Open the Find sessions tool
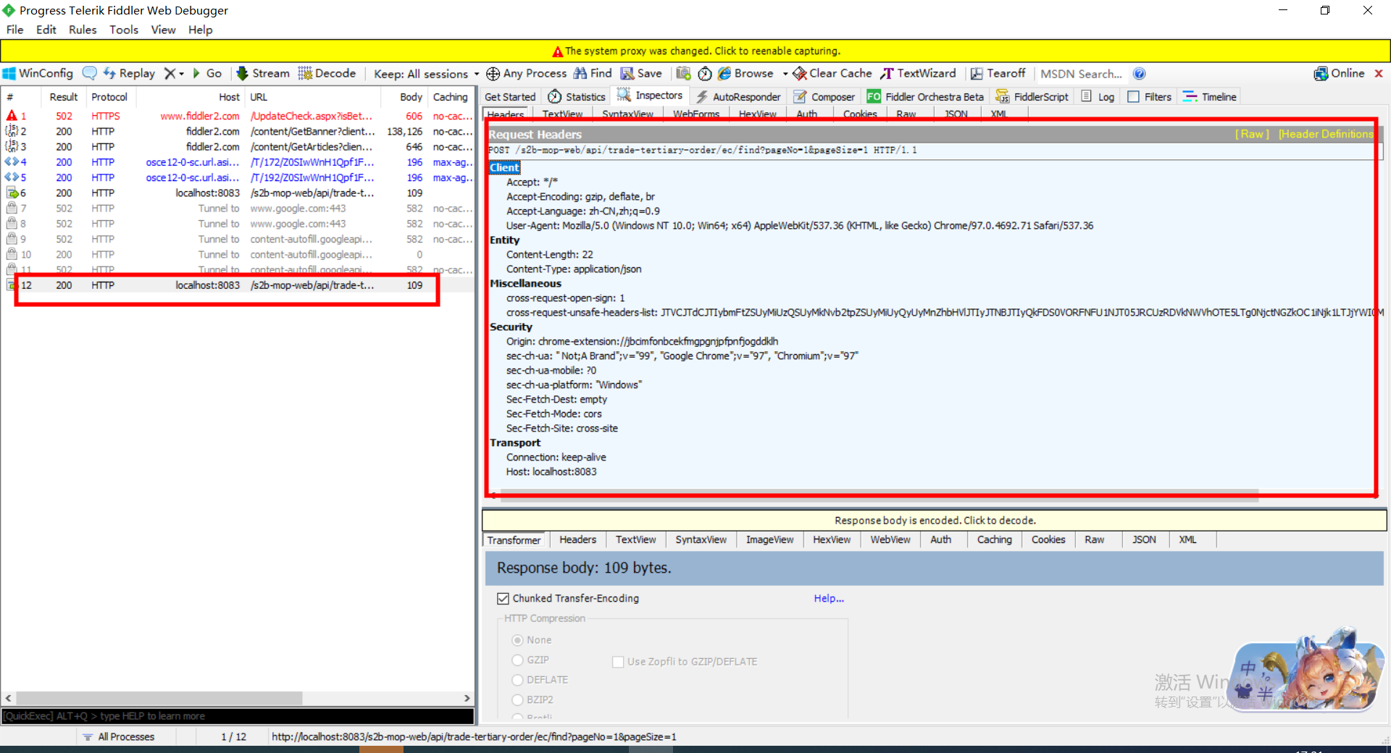This screenshot has height=753, width=1391. 593,73
